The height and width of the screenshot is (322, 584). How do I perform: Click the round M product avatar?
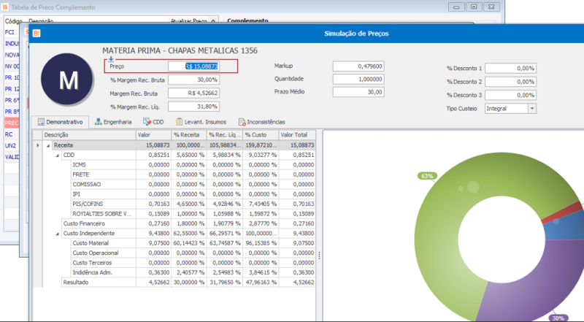(x=67, y=79)
